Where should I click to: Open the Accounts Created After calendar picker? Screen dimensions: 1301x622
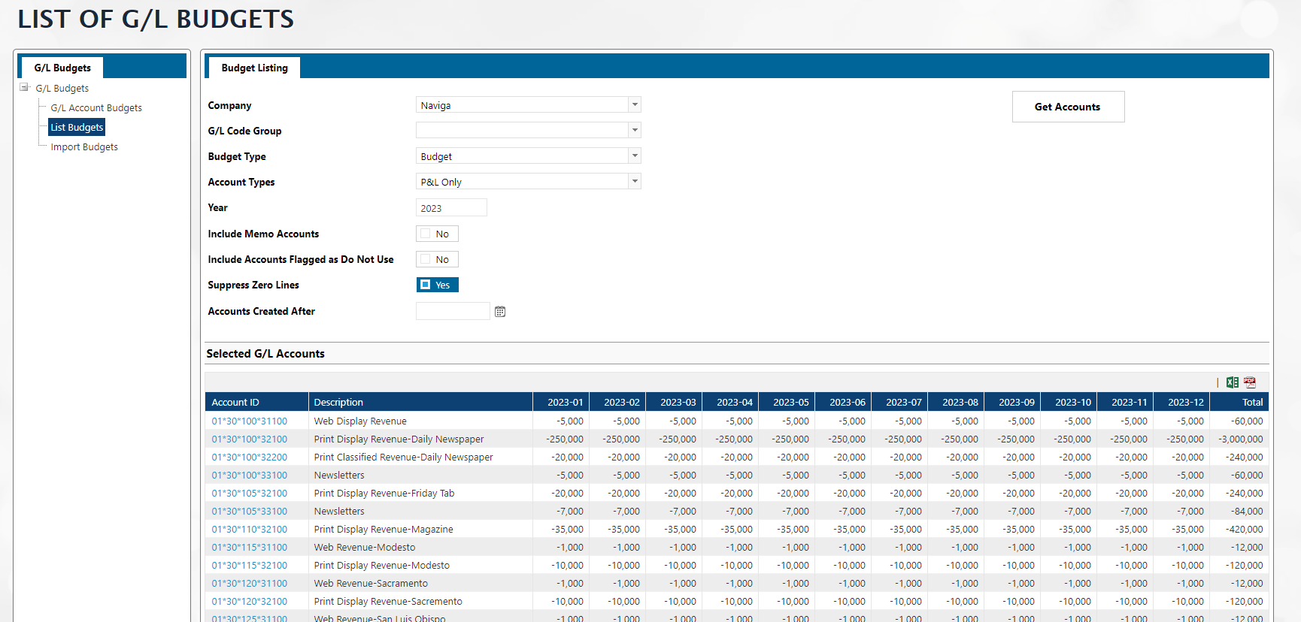(500, 312)
